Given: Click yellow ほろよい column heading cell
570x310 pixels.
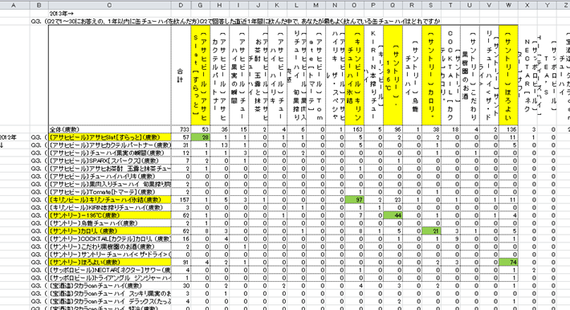Looking at the screenshot, I should pos(508,75).
